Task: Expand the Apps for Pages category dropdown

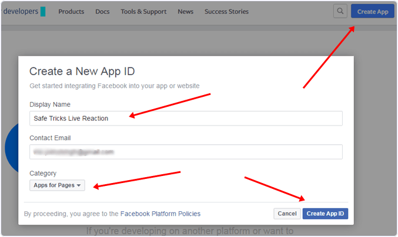Action: (x=57, y=185)
